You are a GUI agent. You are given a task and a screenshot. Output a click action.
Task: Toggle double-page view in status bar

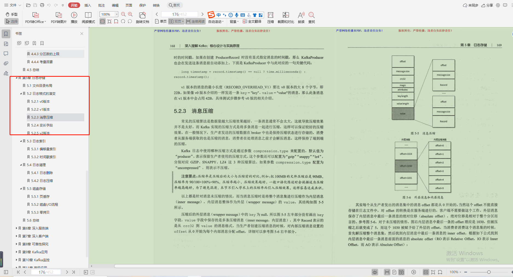pyautogui.click(x=401, y=272)
